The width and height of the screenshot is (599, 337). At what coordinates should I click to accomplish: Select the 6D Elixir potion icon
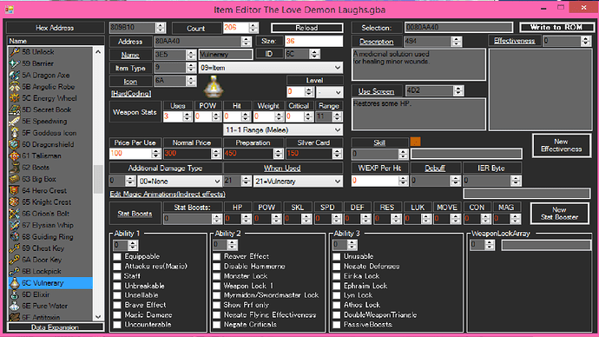click(15, 294)
